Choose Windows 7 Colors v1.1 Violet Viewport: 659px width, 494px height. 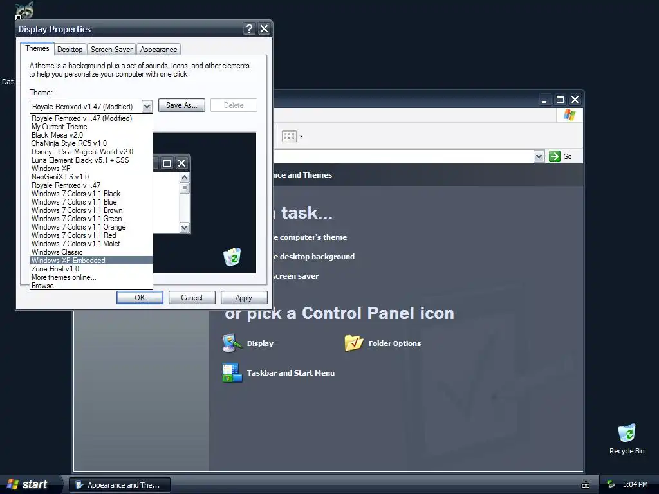pos(91,244)
